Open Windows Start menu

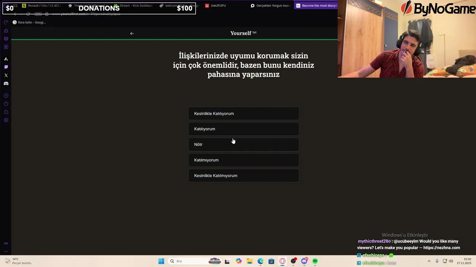pos(161,261)
